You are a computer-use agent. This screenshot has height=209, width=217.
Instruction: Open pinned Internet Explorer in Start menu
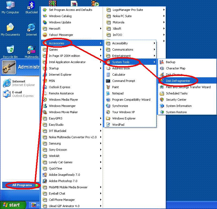[x=20, y=83]
